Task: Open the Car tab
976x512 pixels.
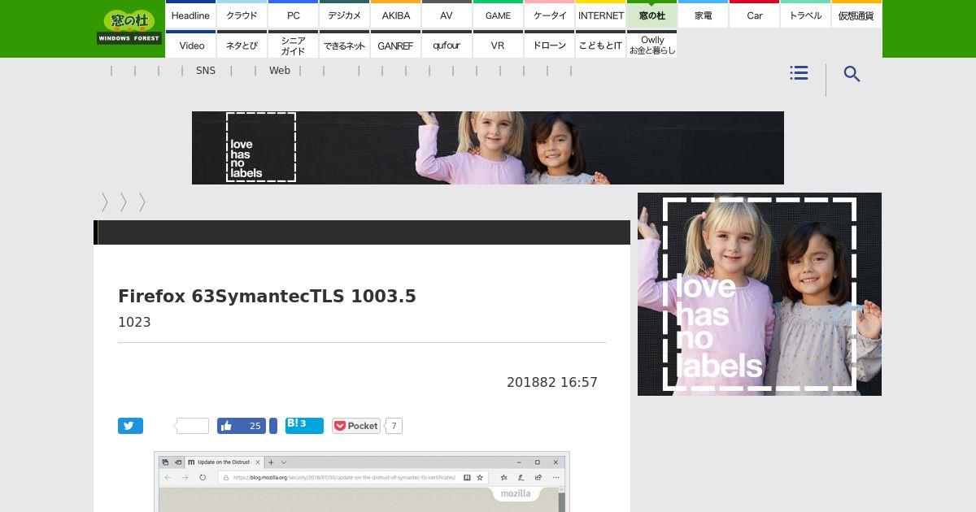Action: click(754, 15)
